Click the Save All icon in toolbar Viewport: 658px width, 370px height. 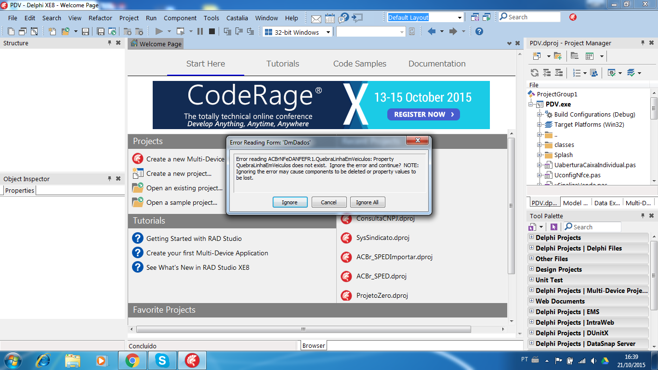(x=101, y=32)
